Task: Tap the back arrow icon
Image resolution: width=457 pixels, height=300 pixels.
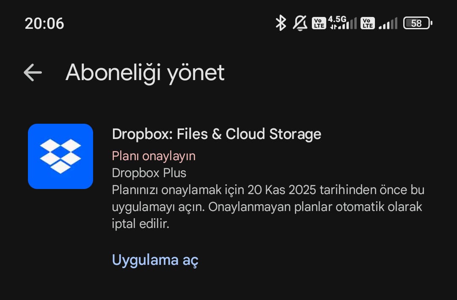Action: tap(33, 72)
